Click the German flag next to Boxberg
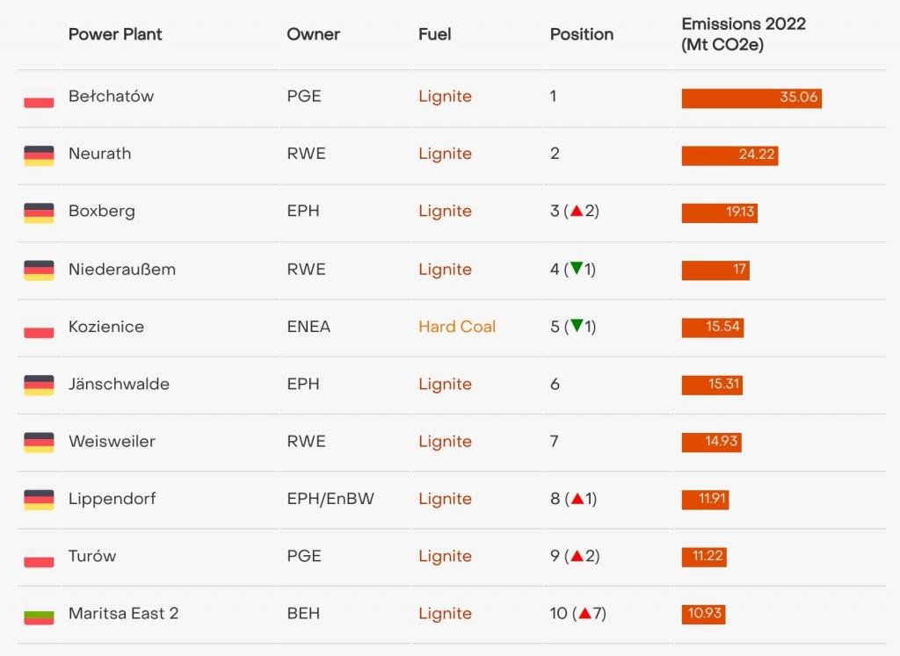 point(39,212)
